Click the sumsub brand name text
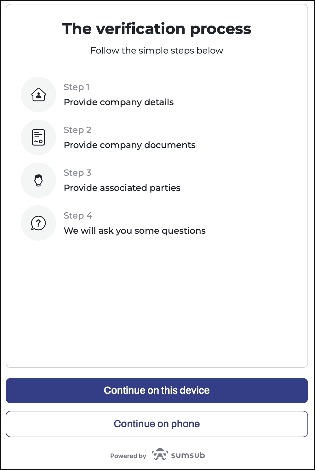Screen dimensions: 315x470 coord(188,455)
